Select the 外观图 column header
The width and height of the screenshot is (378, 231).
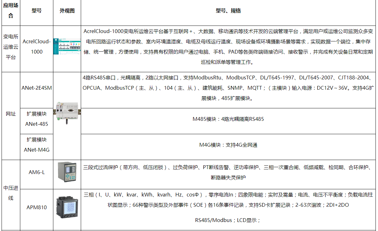click(x=67, y=11)
